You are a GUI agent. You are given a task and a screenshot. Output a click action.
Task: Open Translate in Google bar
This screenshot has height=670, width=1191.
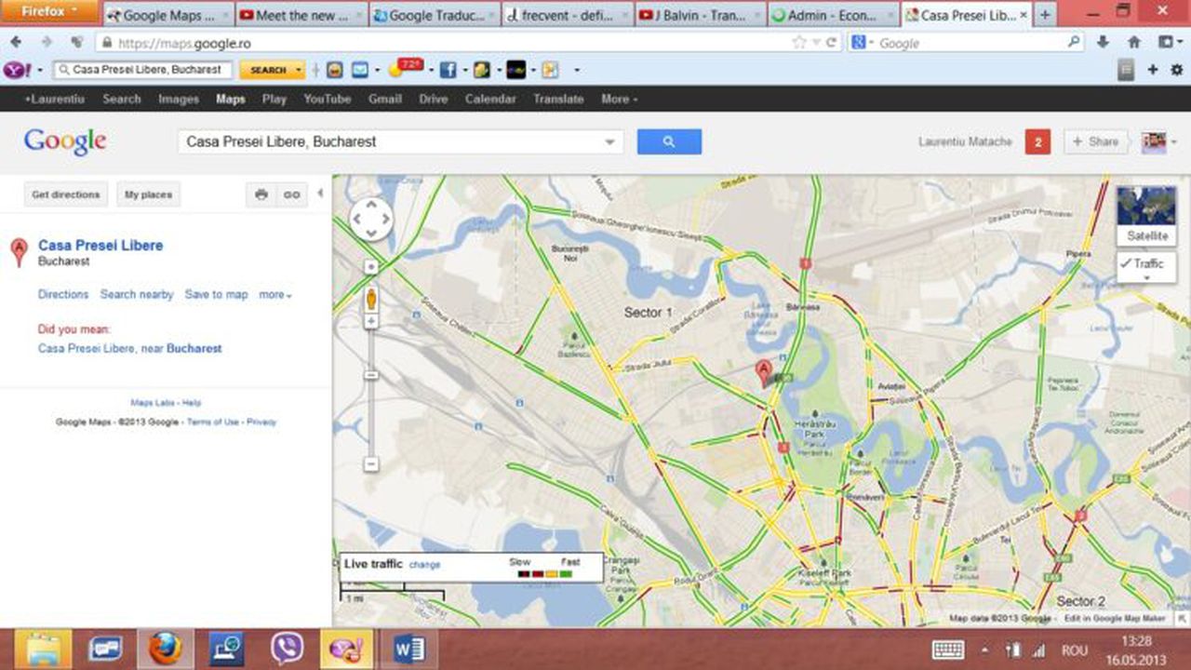tap(558, 99)
